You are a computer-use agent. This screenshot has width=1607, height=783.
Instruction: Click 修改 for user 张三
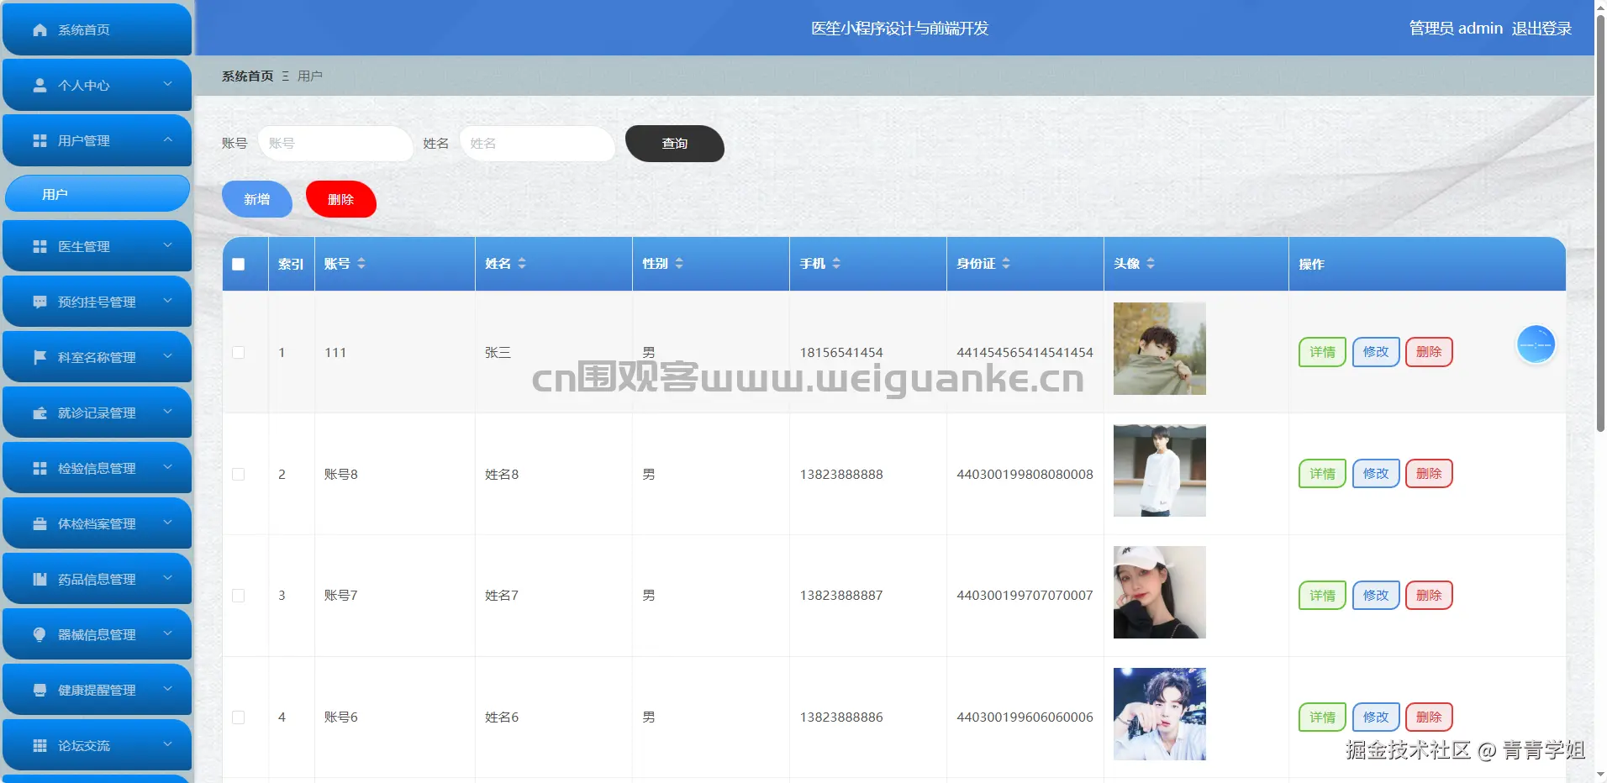tap(1376, 352)
